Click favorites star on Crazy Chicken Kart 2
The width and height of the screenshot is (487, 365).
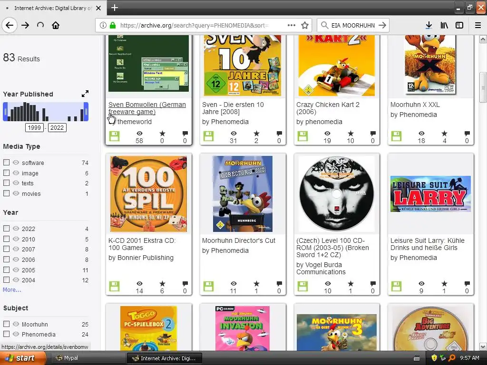(x=351, y=134)
